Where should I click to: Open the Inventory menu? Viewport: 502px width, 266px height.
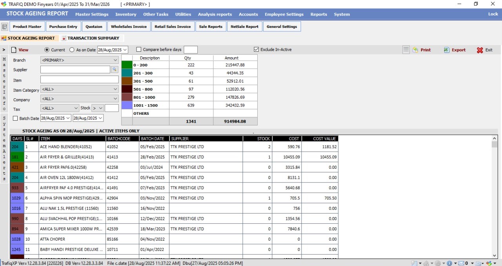pos(125,14)
